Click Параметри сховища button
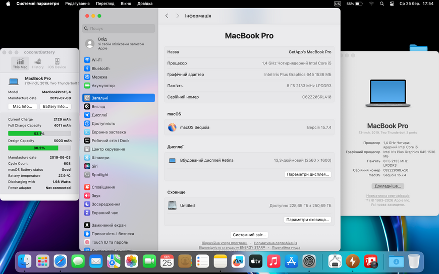Screen dimensions: 439x274 coord(307,220)
